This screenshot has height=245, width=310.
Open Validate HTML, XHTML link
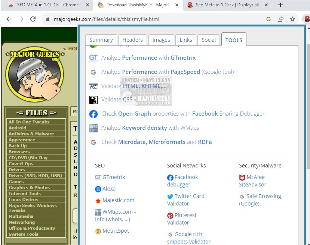click(x=134, y=86)
